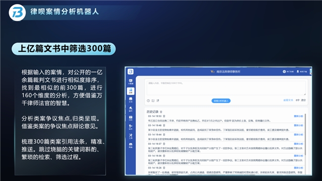
Task: Click the 19:37 record's case description text
Action: [x=225, y=150]
